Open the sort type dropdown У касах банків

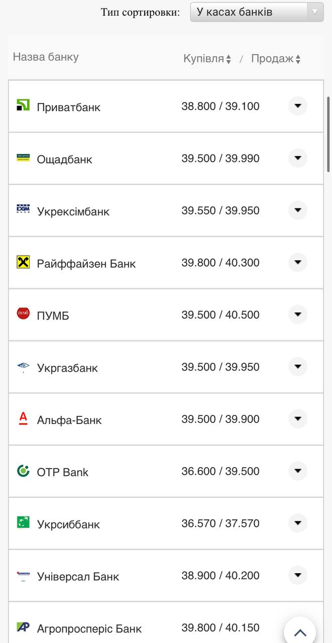coord(257,12)
